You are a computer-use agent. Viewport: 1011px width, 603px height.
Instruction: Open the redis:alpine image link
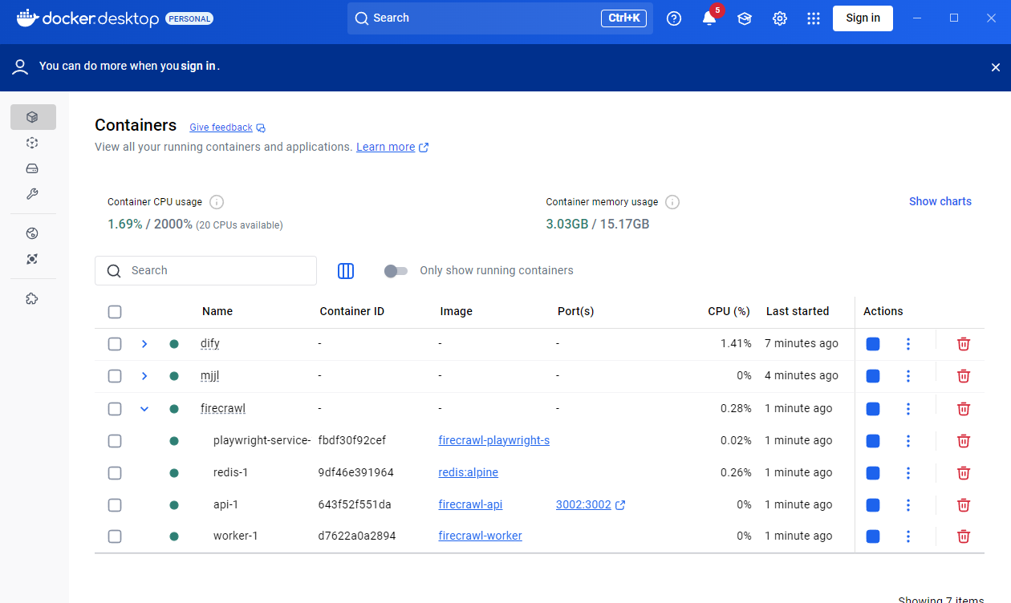coord(469,473)
